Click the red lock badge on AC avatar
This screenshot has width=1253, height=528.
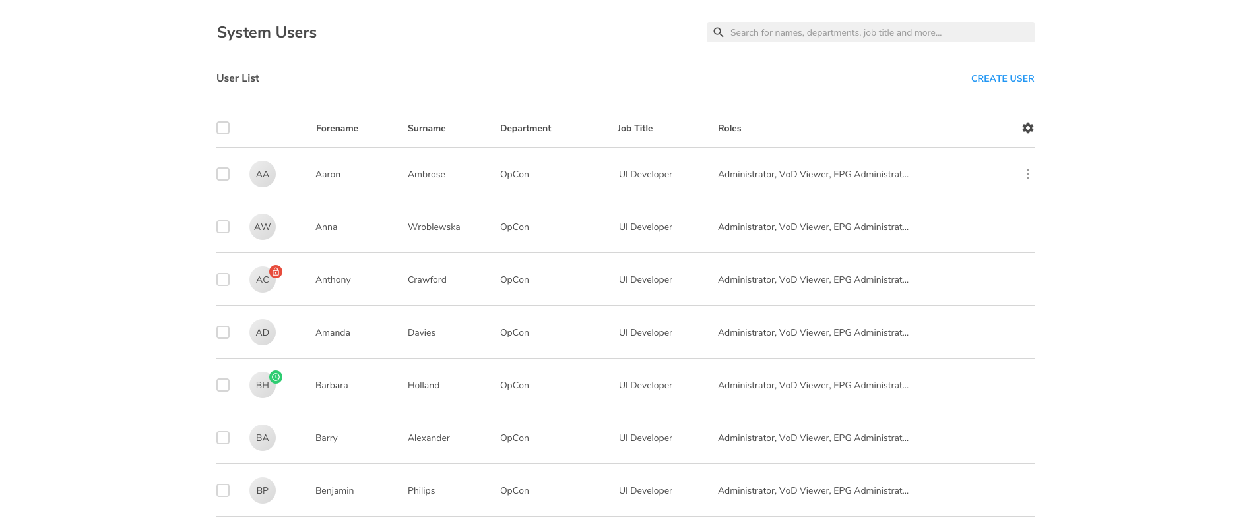(x=276, y=272)
